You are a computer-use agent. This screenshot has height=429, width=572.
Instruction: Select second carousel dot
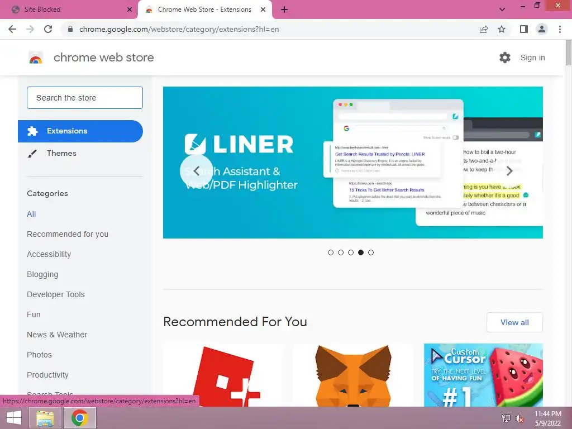pos(341,252)
